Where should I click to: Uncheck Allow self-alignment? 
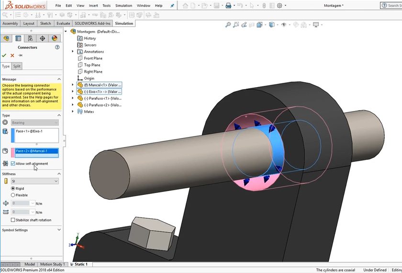13,164
